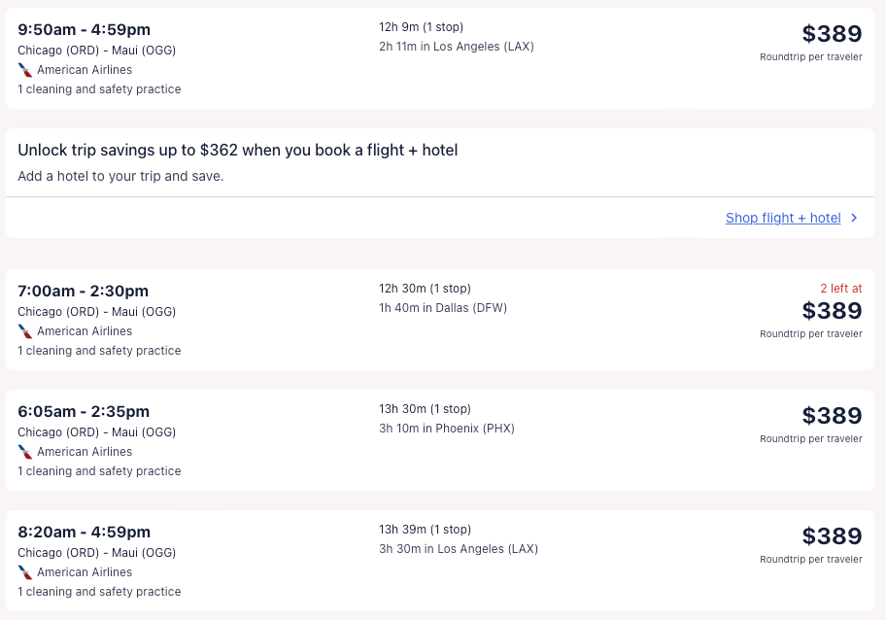Click Unlock trip savings up to $362 heading
The height and width of the screenshot is (620, 886).
coord(238,150)
